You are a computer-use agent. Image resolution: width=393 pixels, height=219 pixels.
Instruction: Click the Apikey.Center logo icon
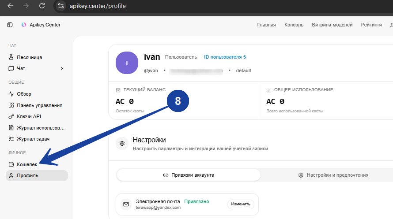pyautogui.click(x=24, y=25)
